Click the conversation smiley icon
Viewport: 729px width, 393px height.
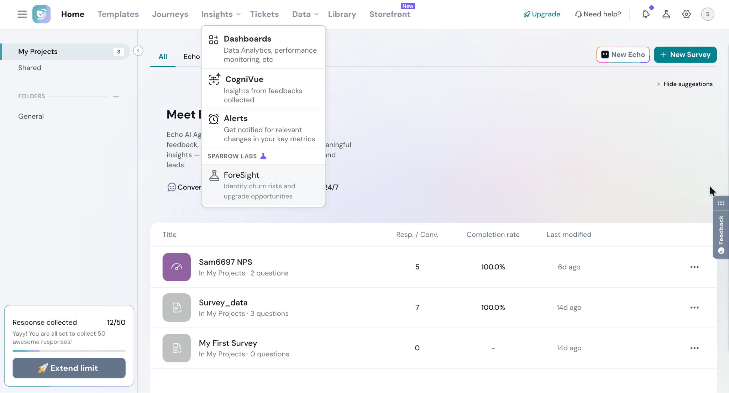[x=172, y=187]
